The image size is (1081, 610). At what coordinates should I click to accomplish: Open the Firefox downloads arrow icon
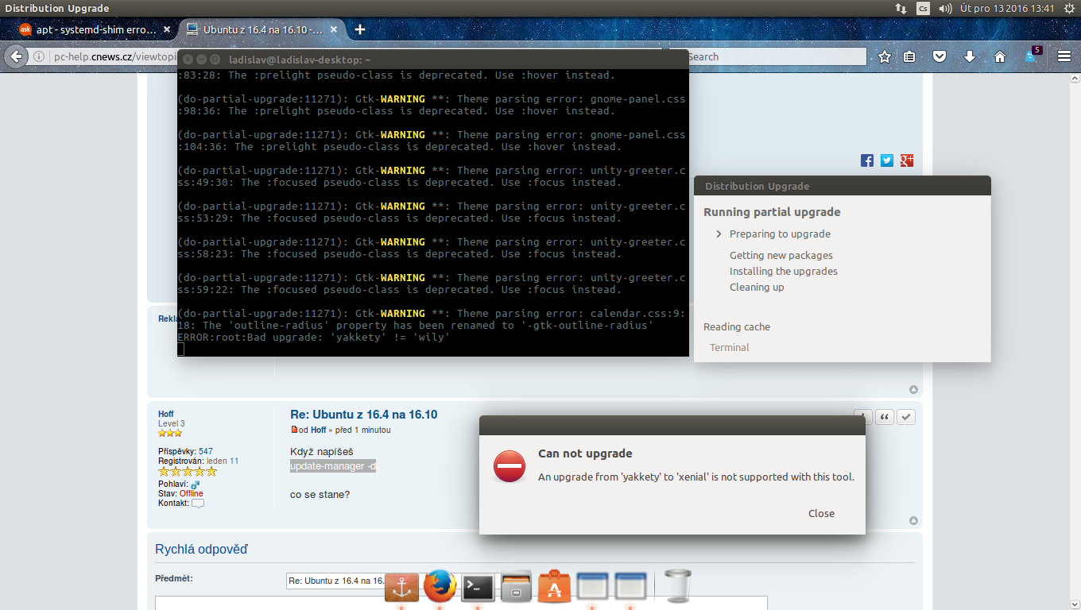tap(969, 56)
